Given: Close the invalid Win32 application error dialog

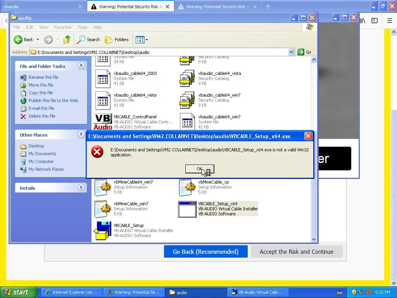Looking at the screenshot, I should tap(308, 136).
